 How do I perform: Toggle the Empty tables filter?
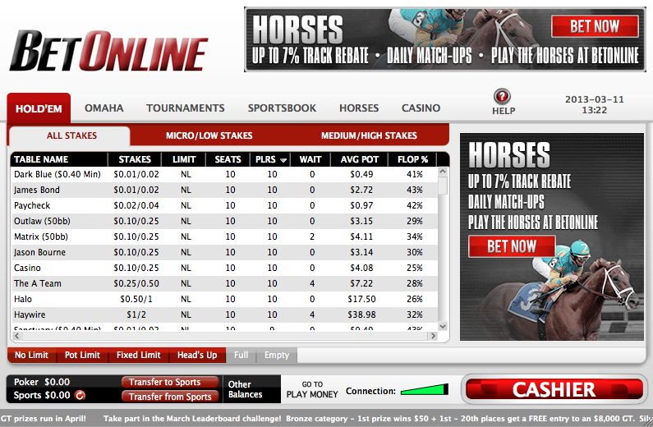277,355
